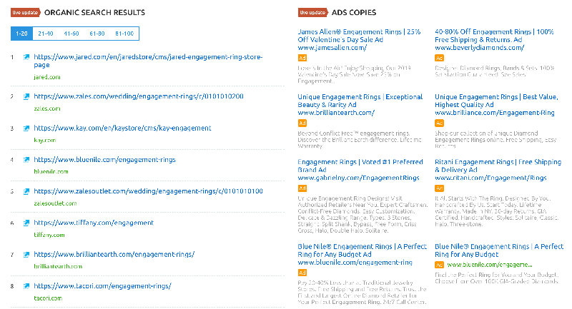Open the tiffany.com engagement URL link

pyautogui.click(x=93, y=223)
